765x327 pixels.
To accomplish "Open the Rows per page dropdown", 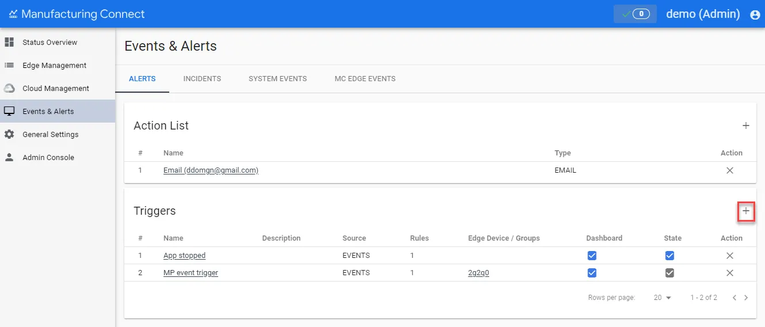I will click(663, 298).
